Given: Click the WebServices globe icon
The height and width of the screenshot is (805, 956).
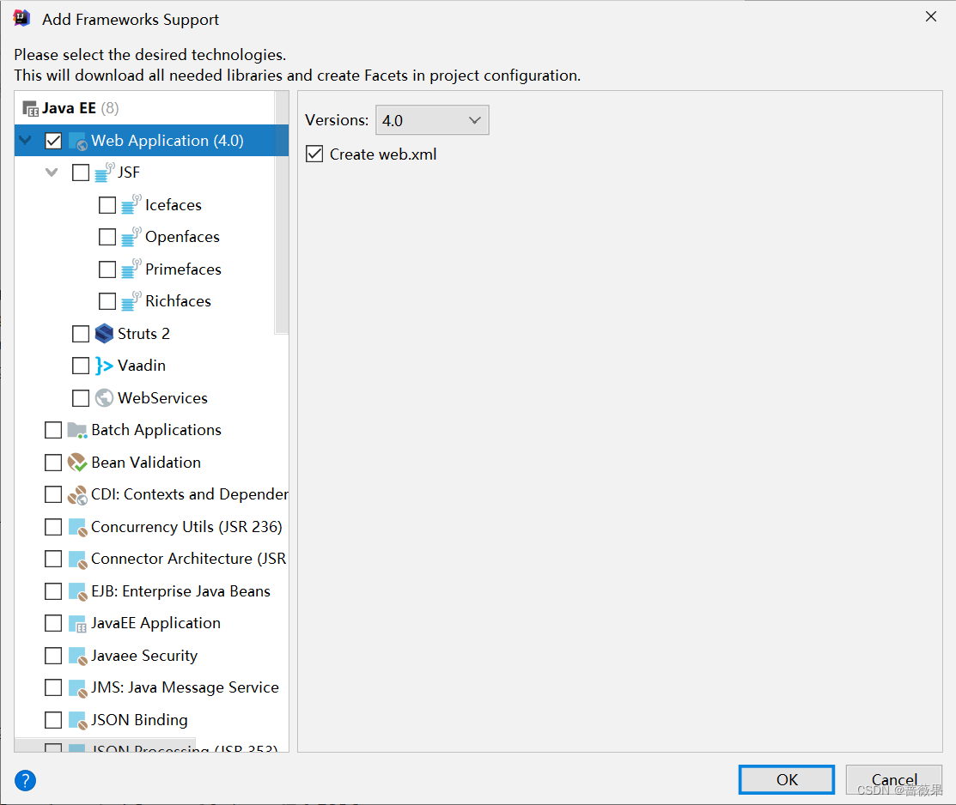Looking at the screenshot, I should pyautogui.click(x=104, y=398).
